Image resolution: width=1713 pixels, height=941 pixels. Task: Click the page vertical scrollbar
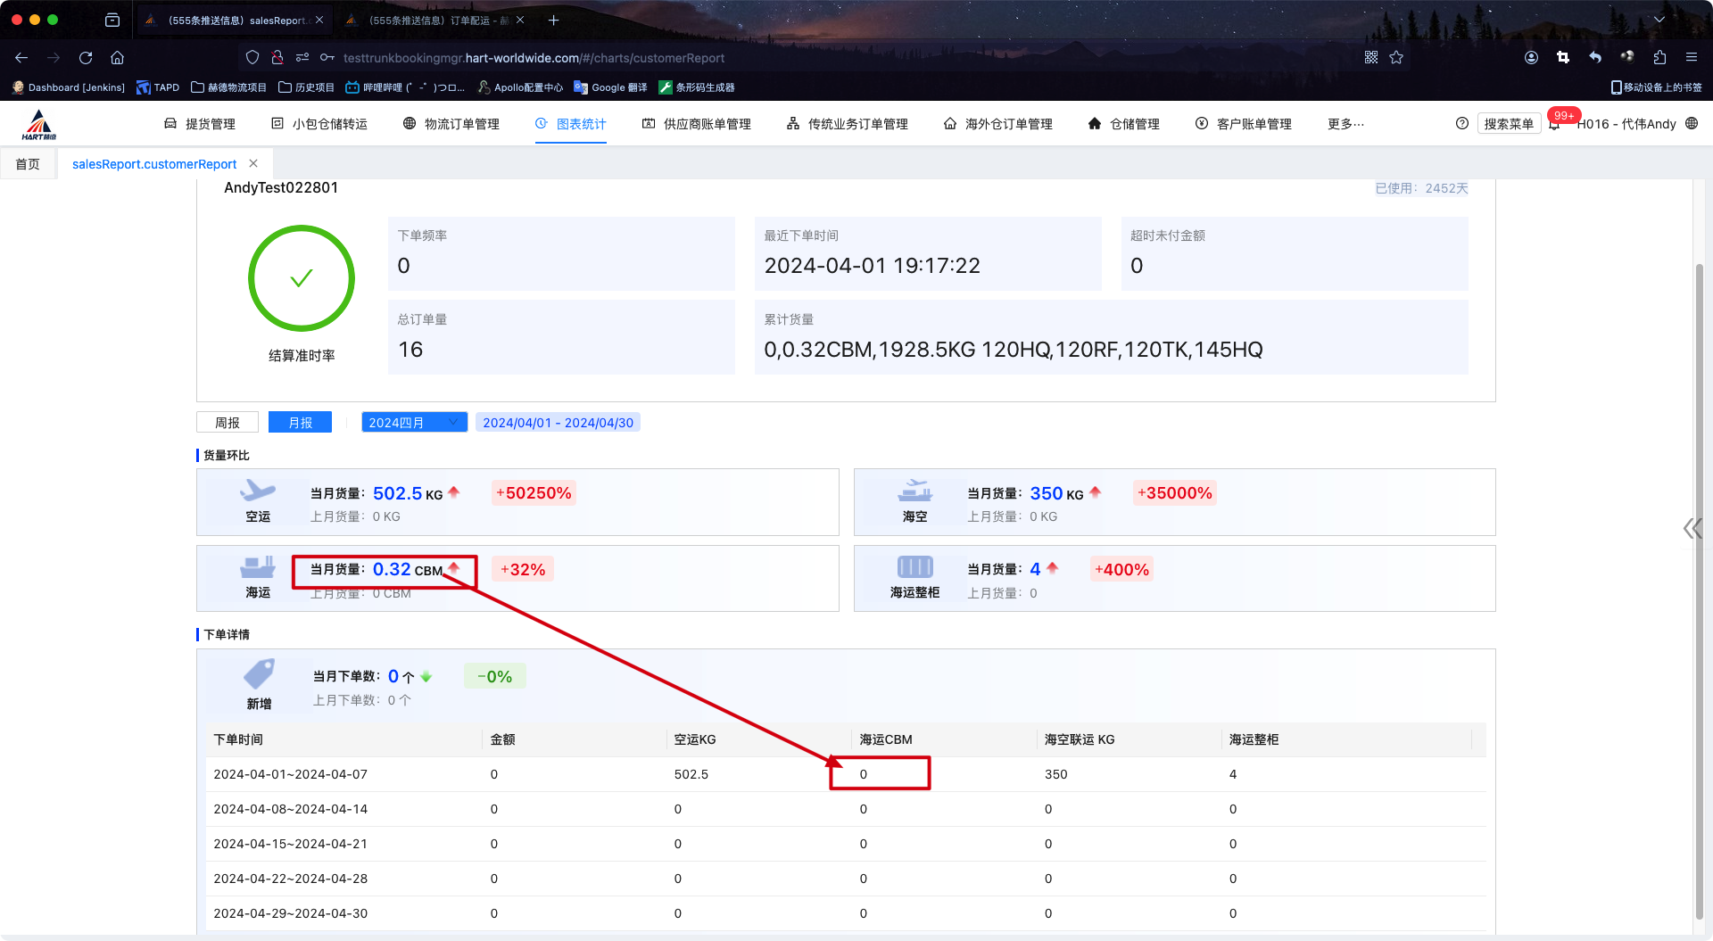click(1699, 589)
